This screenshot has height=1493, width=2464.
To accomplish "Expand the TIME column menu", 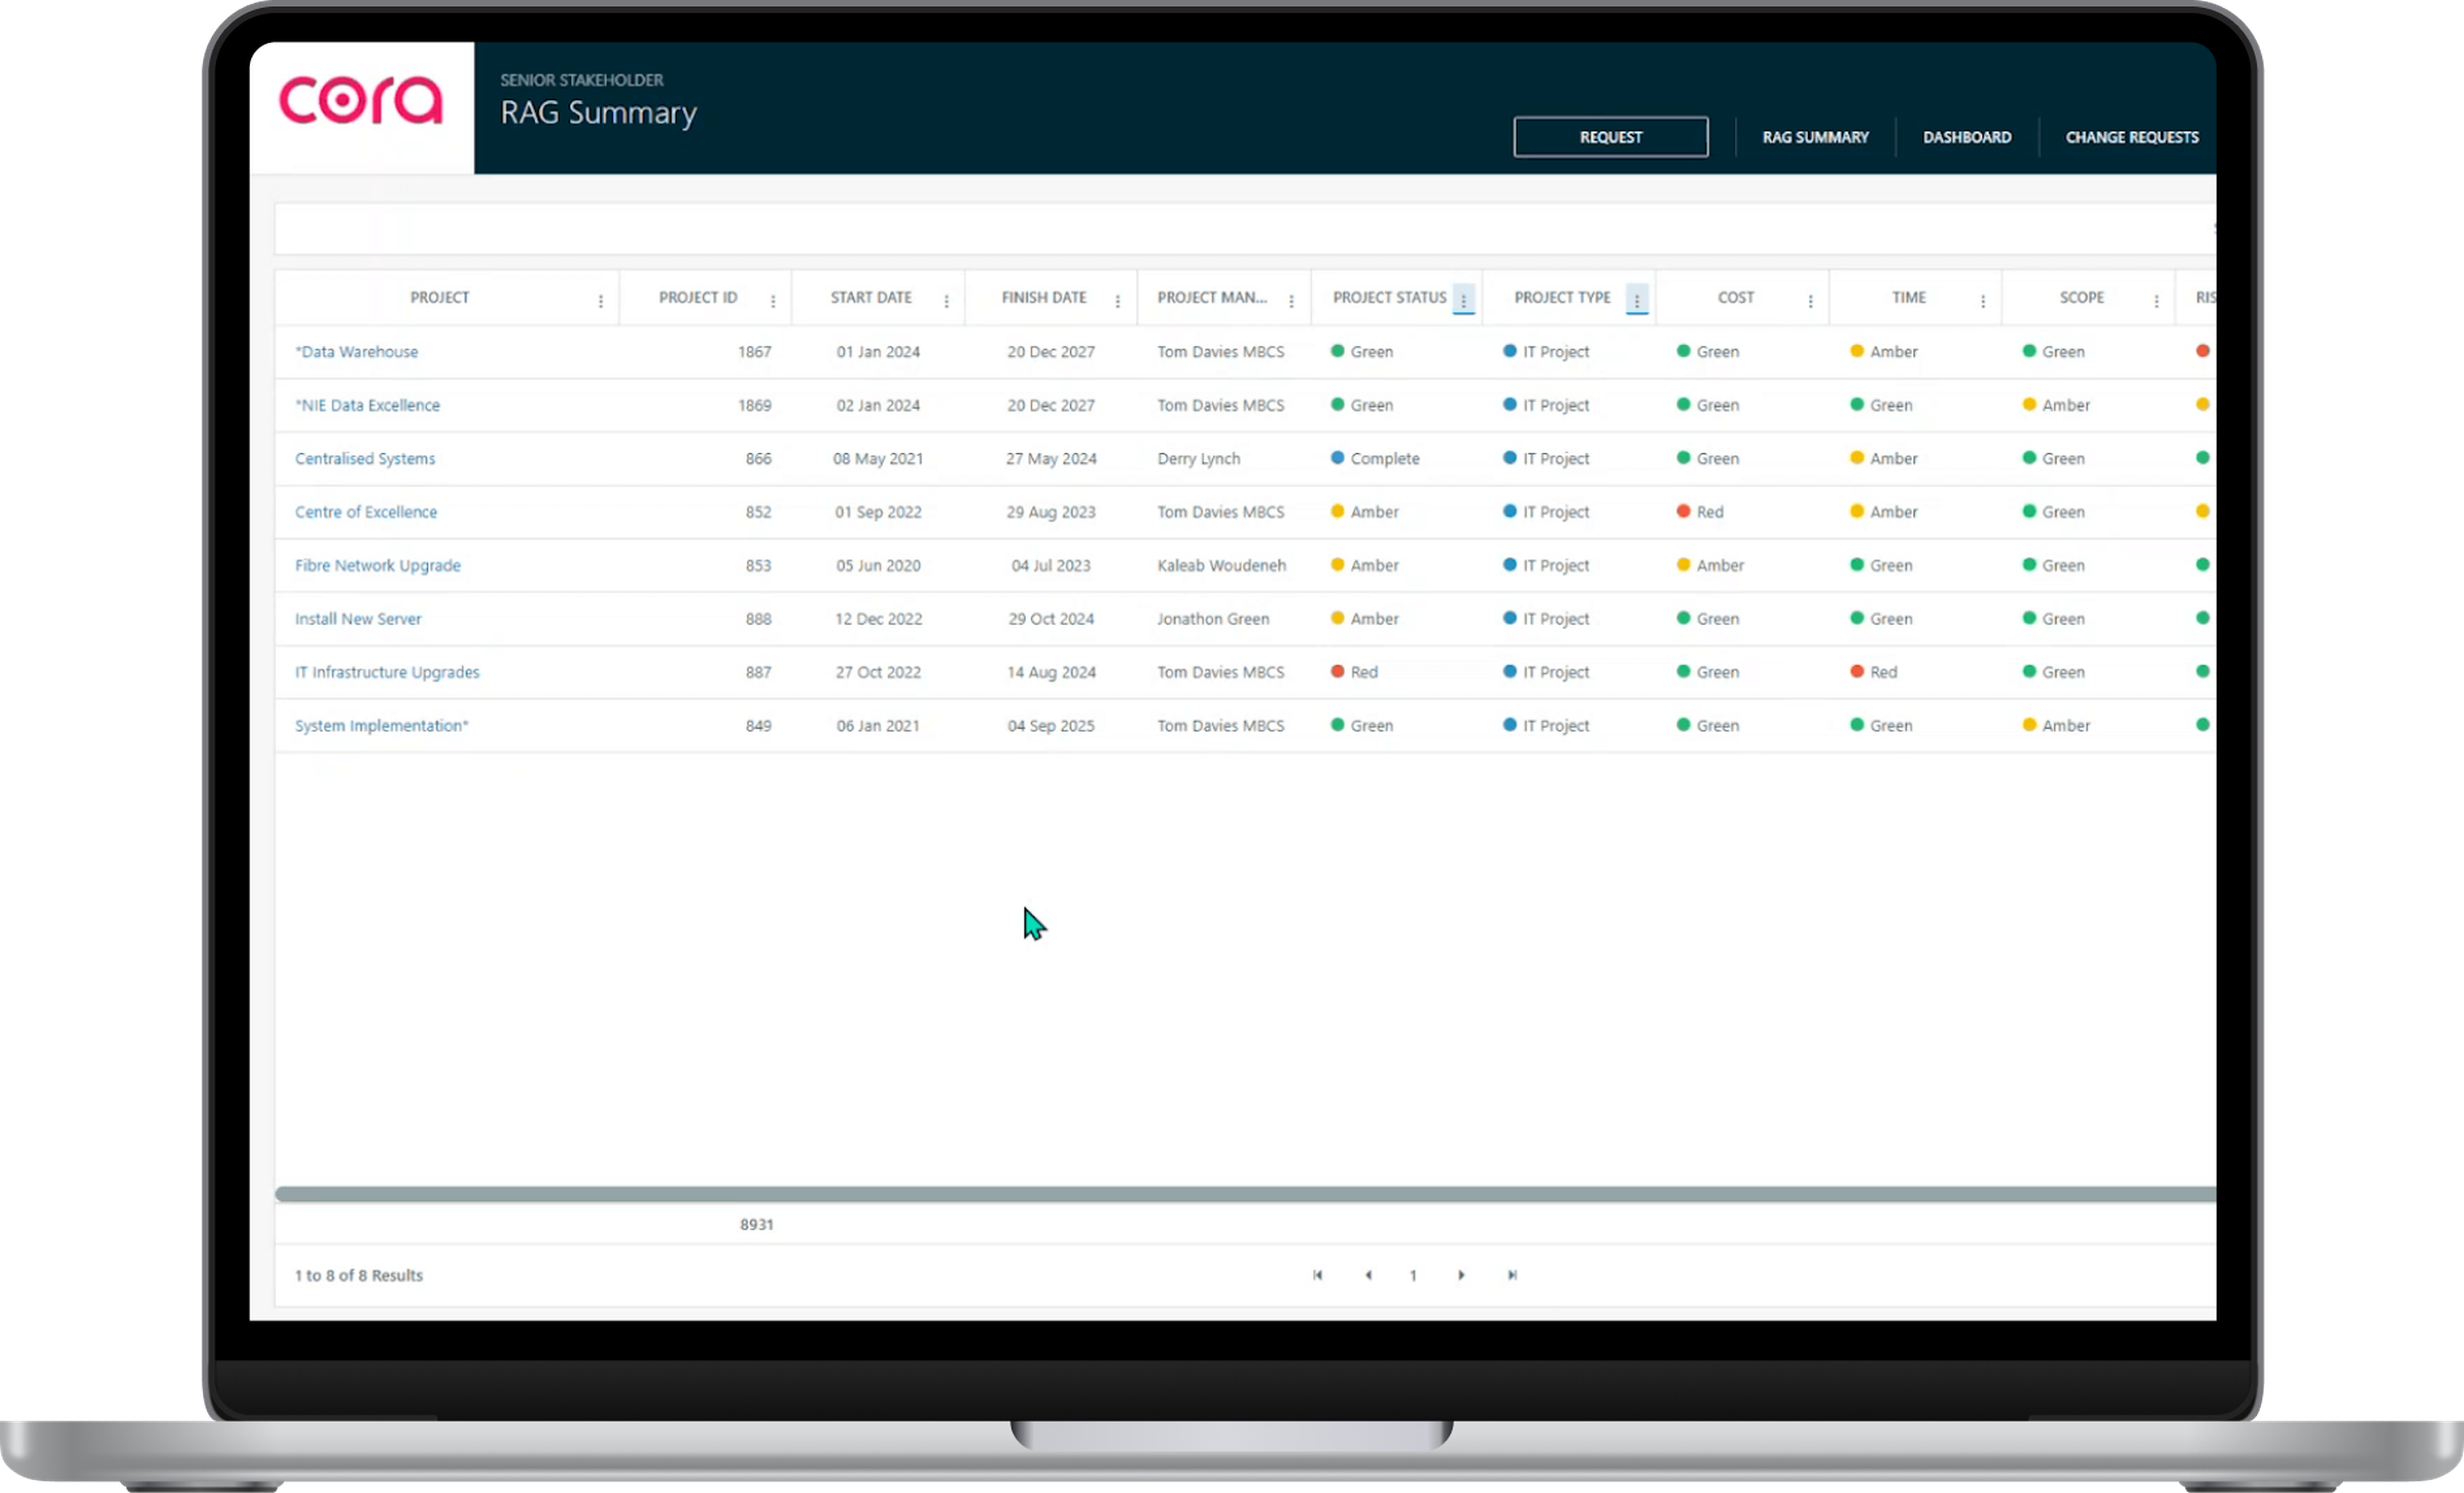I will [x=1983, y=301].
